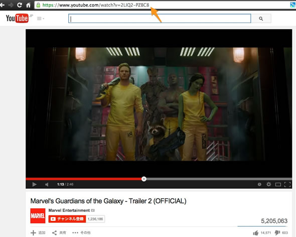Click the YouTube logo

[17, 19]
